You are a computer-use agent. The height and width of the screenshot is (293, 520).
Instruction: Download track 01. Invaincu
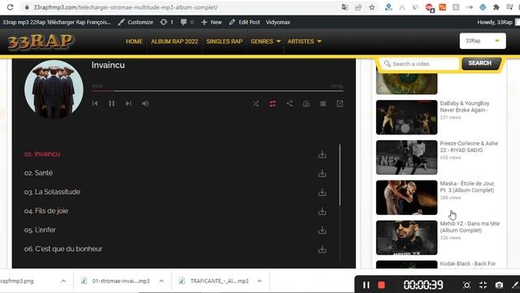tap(322, 154)
